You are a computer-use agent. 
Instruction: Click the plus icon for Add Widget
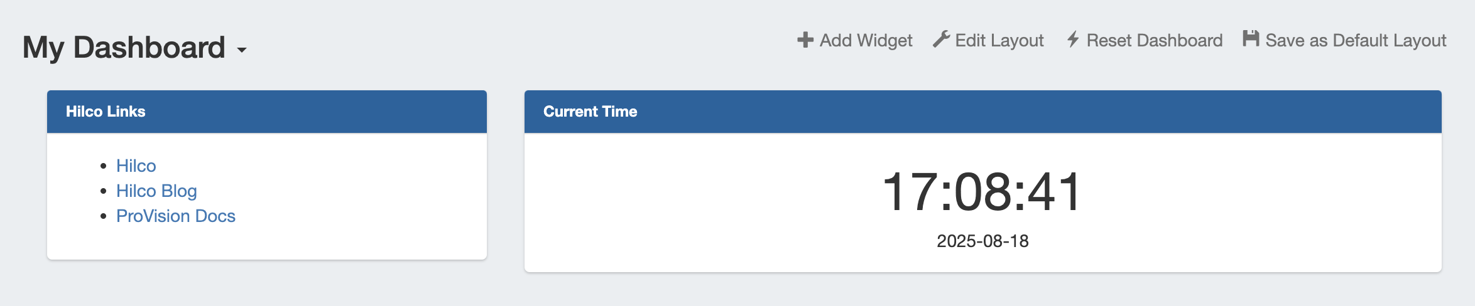pos(805,40)
